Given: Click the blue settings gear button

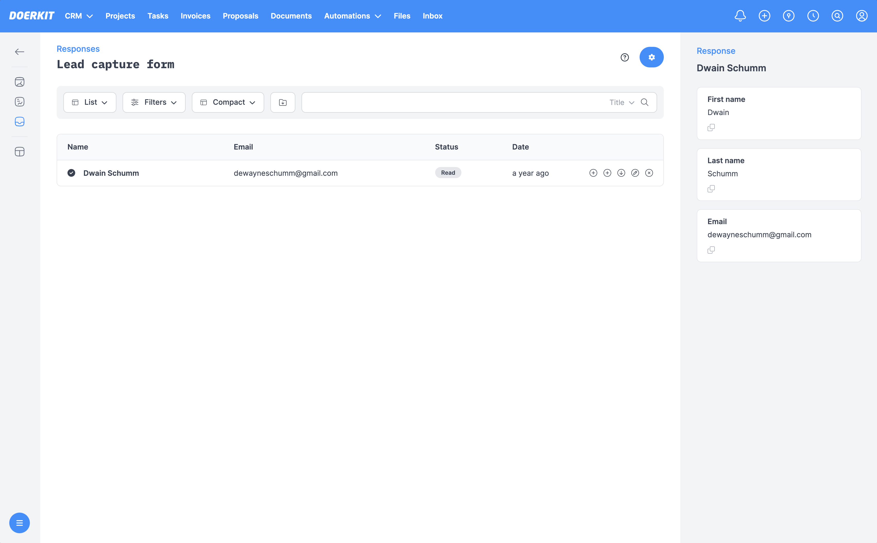Looking at the screenshot, I should click(651, 57).
